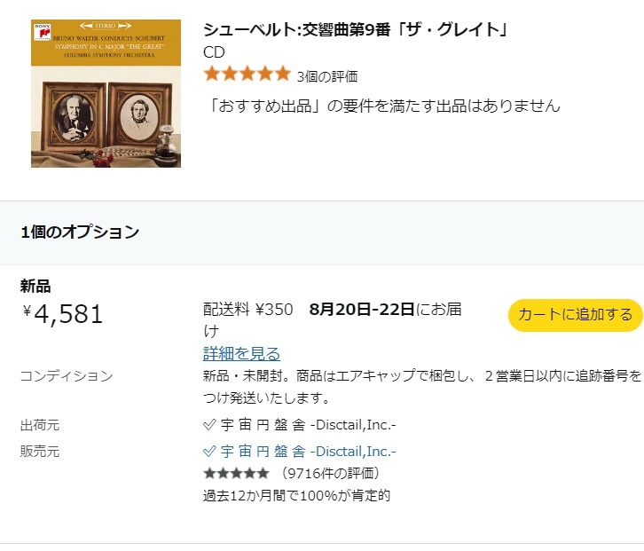This screenshot has height=551, width=644.
Task: Click the 過去12か月間で100%が肯定的 feedback text
Action: [x=296, y=495]
